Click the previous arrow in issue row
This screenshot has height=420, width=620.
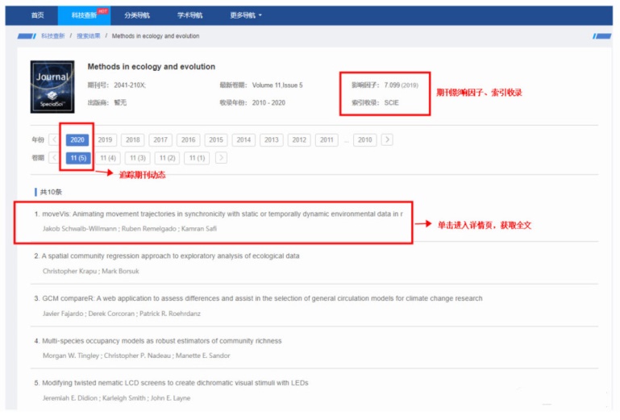[54, 158]
